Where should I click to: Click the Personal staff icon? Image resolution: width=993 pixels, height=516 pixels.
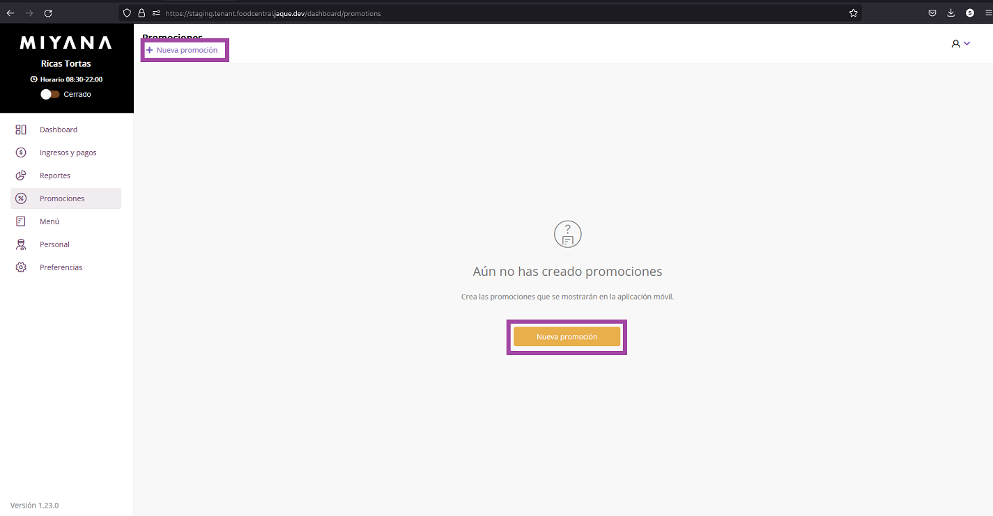pyautogui.click(x=21, y=244)
